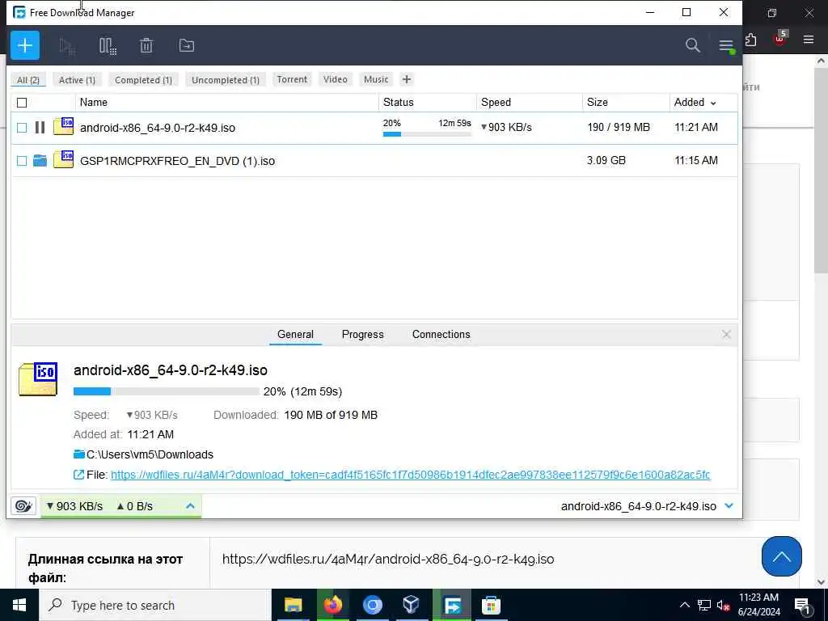
Task: Select the Active (1) filter tab
Action: coord(77,80)
